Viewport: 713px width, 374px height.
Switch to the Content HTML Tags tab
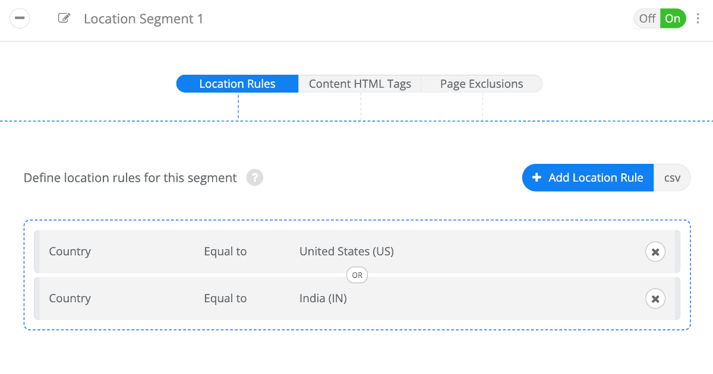359,84
